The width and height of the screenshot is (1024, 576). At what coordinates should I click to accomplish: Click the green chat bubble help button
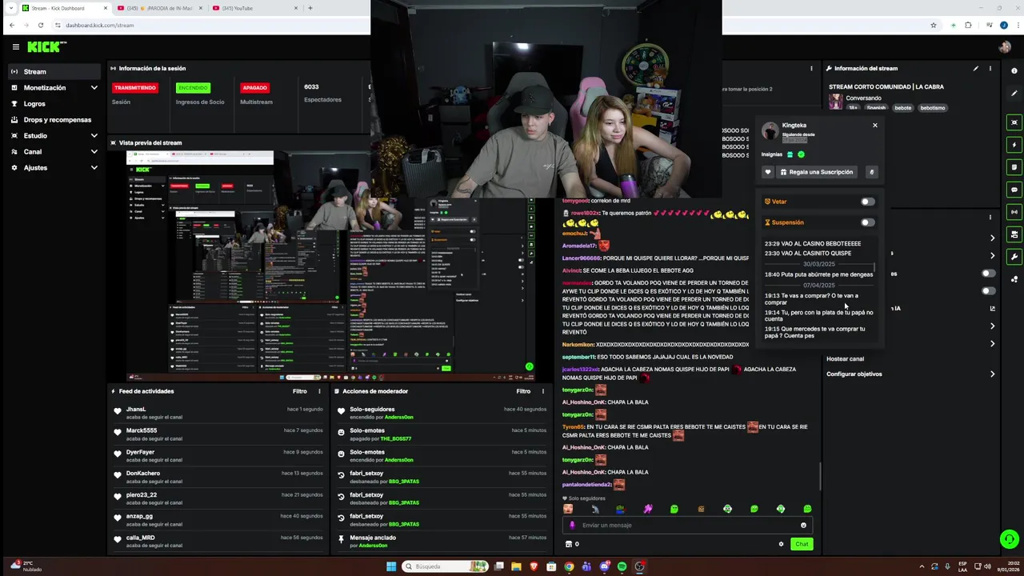[1010, 539]
